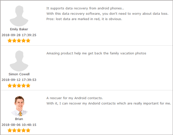Click the 'Pros: lost data are marked in red' line
Screen dimensions: 173x135
pos(84,19)
